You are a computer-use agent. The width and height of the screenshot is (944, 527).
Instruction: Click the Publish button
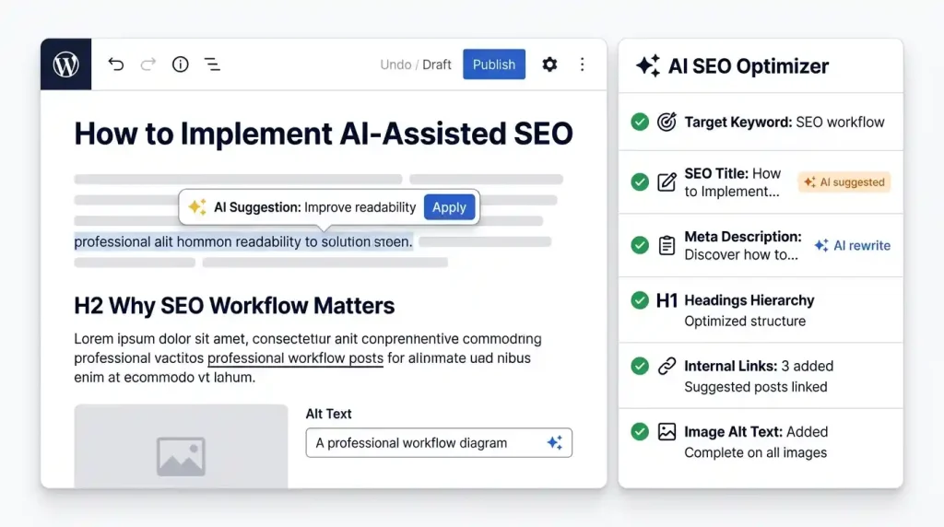[x=494, y=64]
